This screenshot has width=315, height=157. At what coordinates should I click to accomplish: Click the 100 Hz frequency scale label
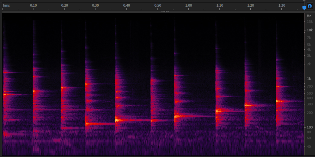(x=309, y=127)
